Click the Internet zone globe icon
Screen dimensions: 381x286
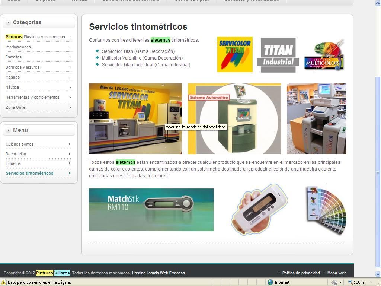coord(270,282)
